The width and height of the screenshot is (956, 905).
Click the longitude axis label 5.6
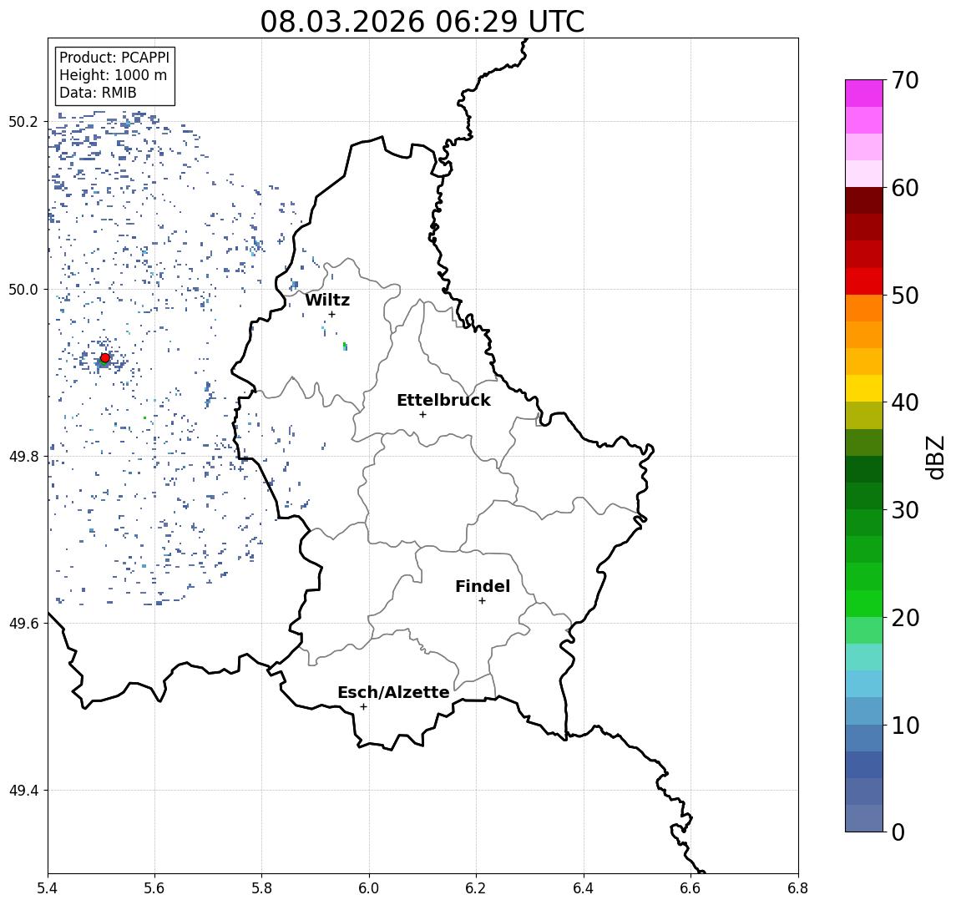154,888
